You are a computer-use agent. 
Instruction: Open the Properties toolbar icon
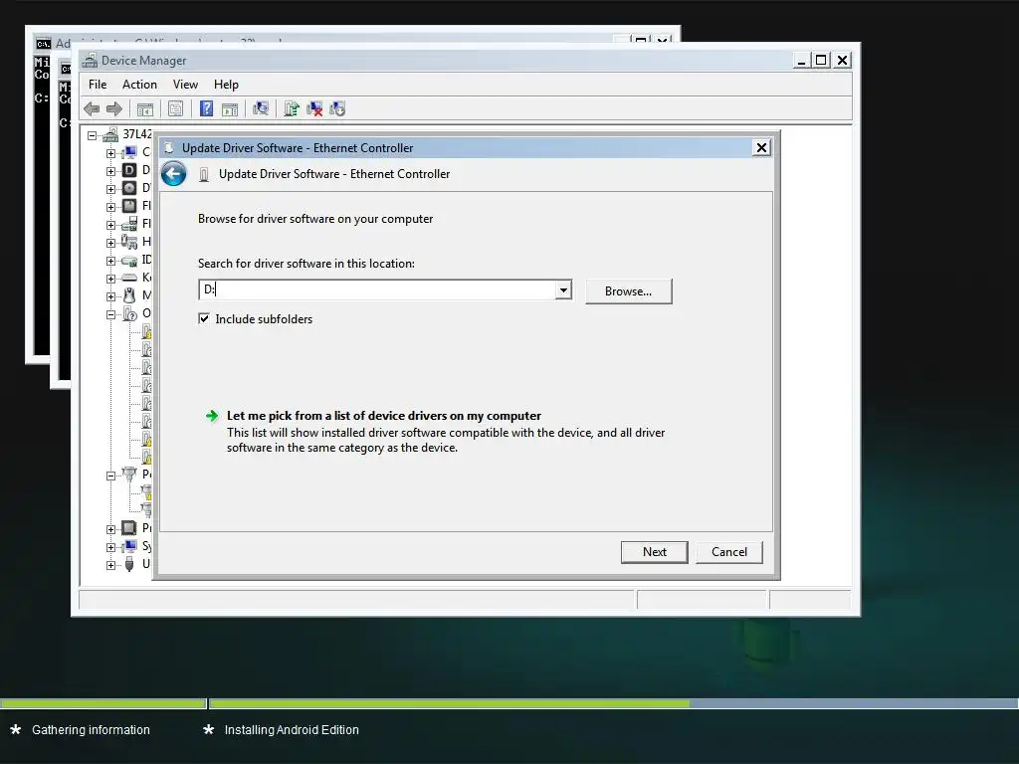point(175,109)
